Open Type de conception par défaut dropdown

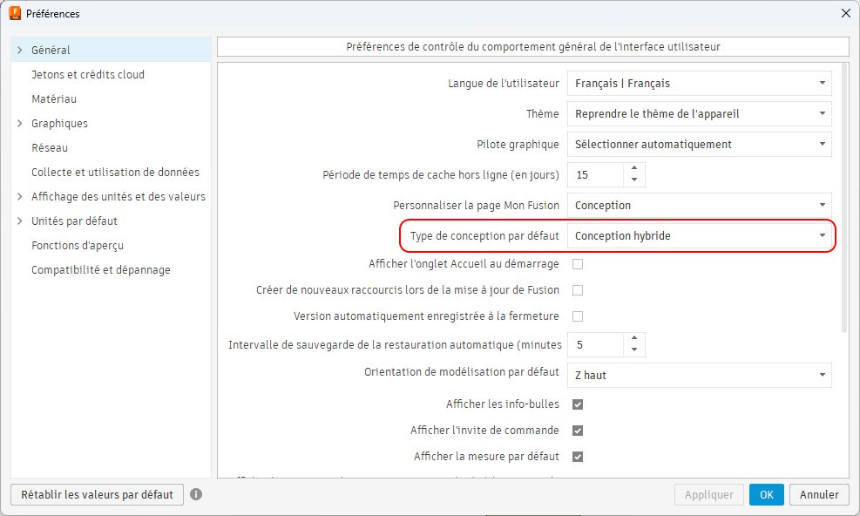coord(699,236)
